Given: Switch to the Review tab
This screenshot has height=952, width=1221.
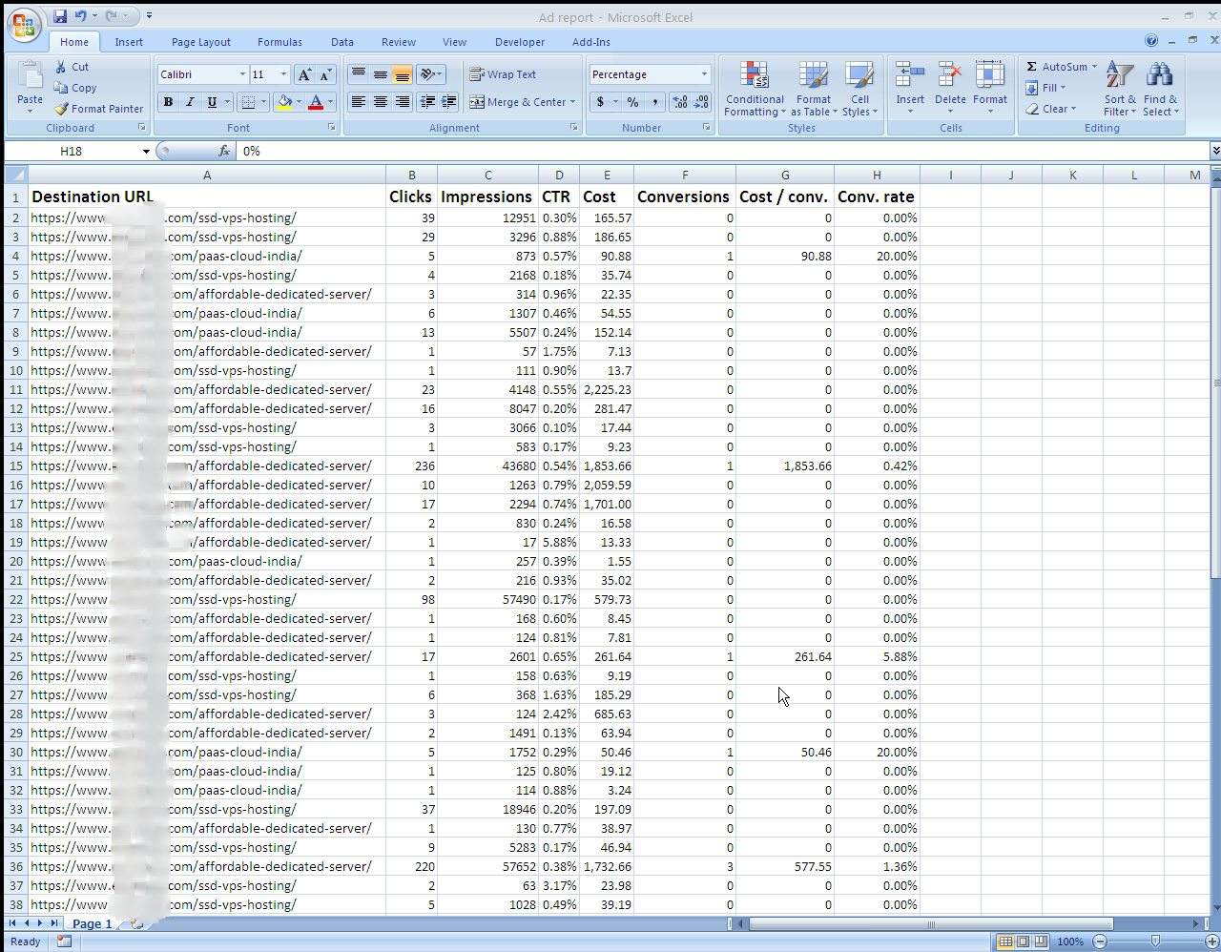Looking at the screenshot, I should point(399,42).
